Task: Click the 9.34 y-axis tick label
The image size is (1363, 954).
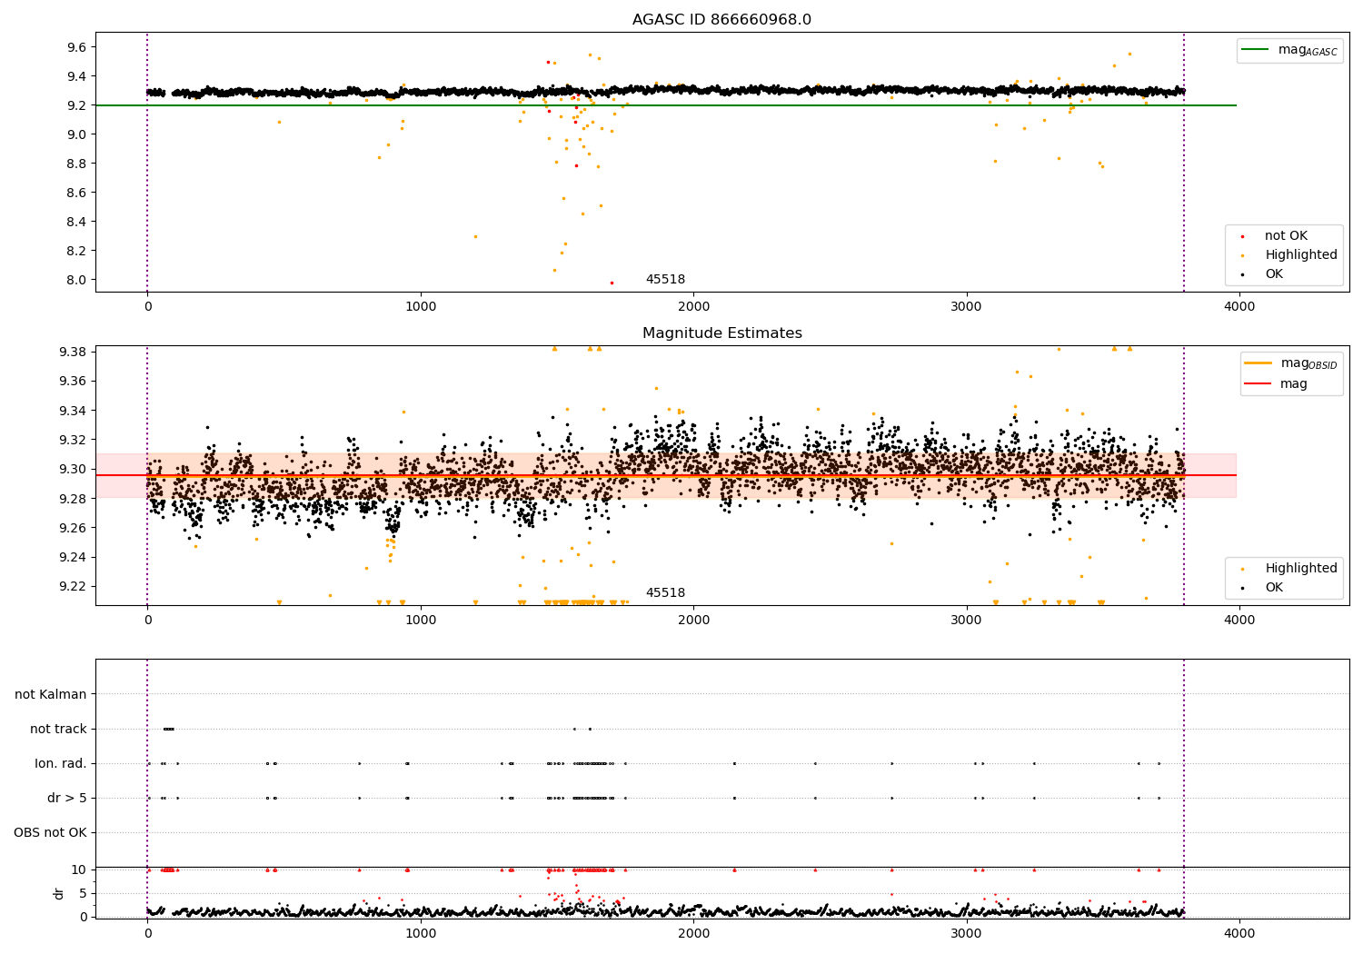Action: [x=74, y=411]
